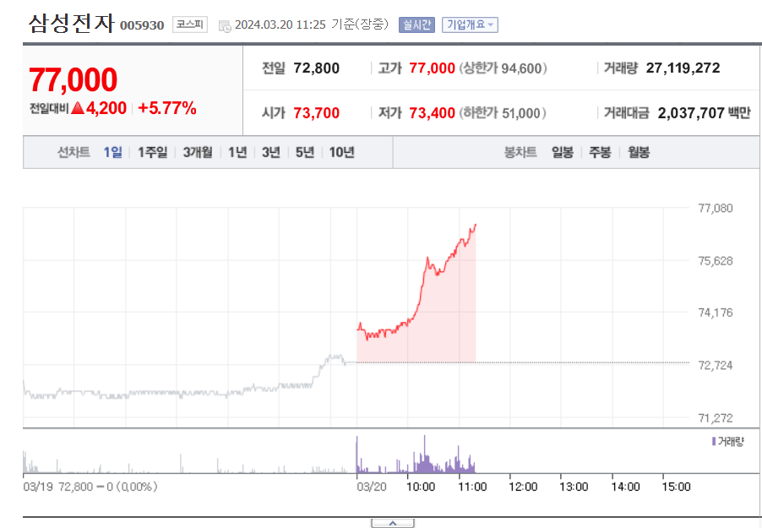Collapse chart using bottom arrow handle
Viewport: 762px width, 528px height.
pos(393,523)
